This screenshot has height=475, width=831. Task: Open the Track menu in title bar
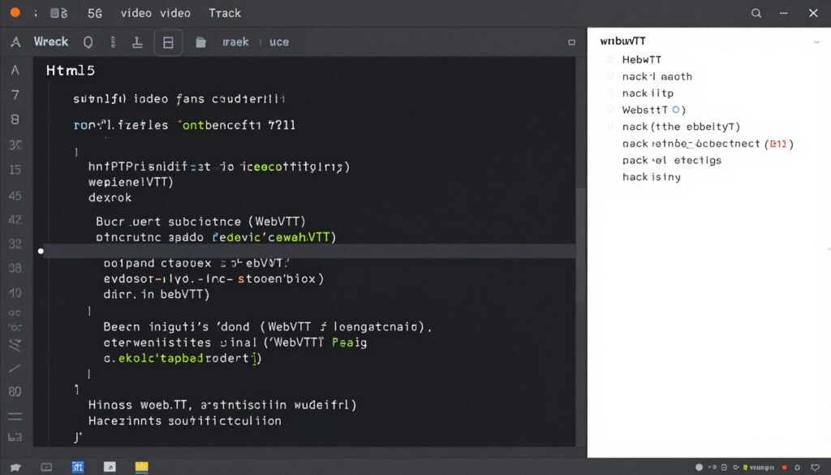[x=225, y=13]
